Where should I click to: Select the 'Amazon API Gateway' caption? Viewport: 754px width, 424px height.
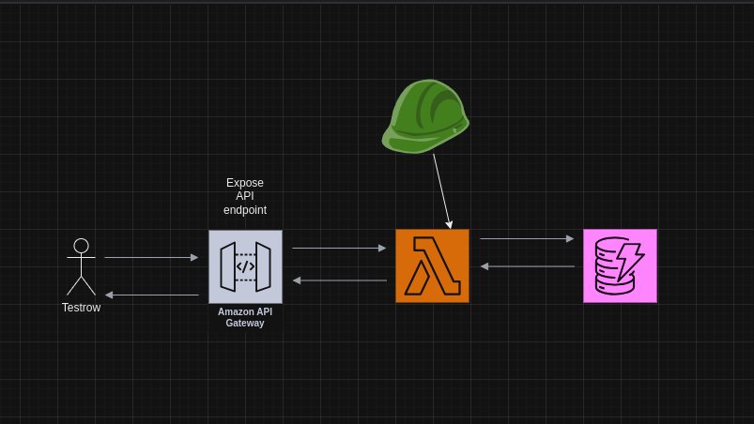245,317
